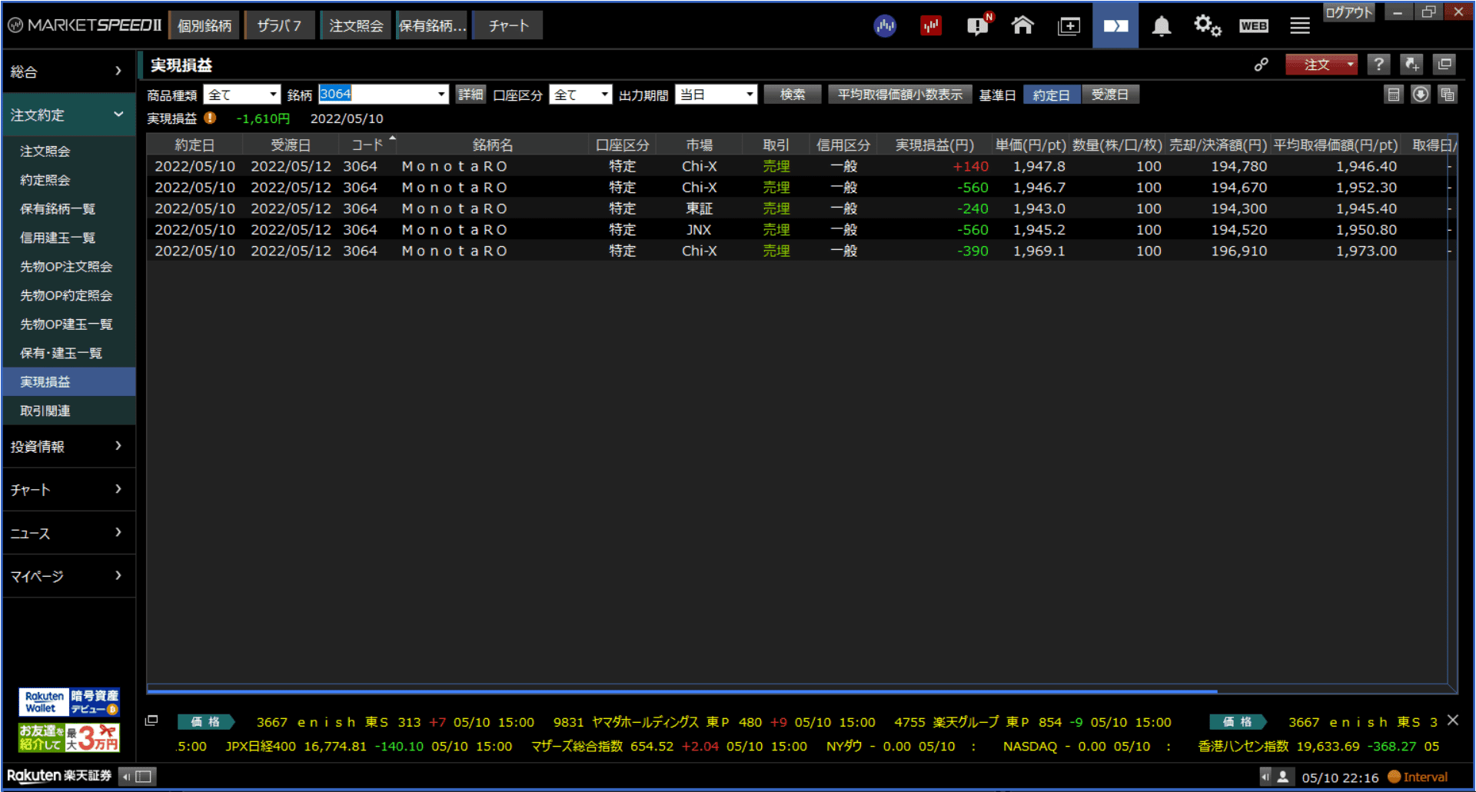The height and width of the screenshot is (792, 1476).
Task: Expand the チャート sidebar section
Action: [x=68, y=490]
